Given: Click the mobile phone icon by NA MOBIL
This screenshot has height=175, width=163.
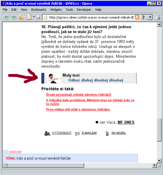Looking at the screenshot, I should click(107, 133).
